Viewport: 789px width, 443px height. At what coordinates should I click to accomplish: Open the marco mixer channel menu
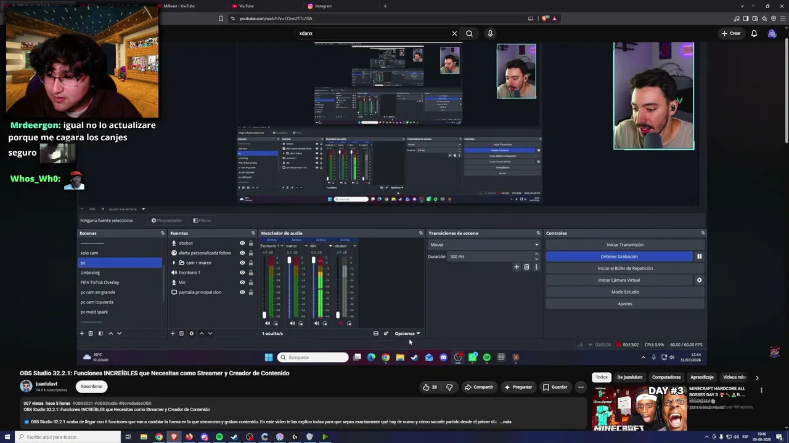tap(306, 246)
